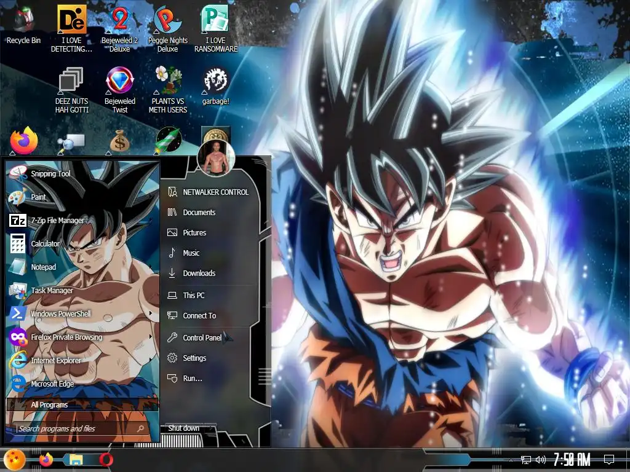Open the arrow next to Shut down

click(210, 428)
